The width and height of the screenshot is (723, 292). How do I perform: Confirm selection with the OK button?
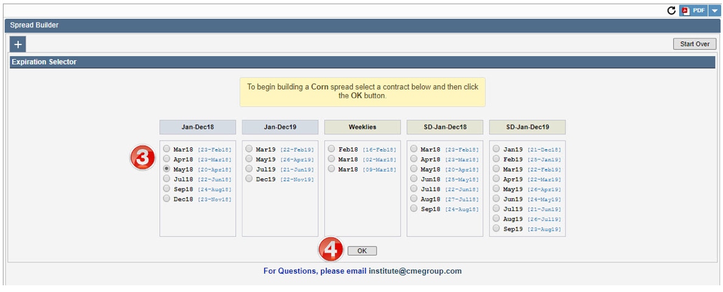click(362, 251)
